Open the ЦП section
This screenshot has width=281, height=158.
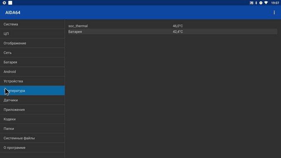tap(32, 34)
